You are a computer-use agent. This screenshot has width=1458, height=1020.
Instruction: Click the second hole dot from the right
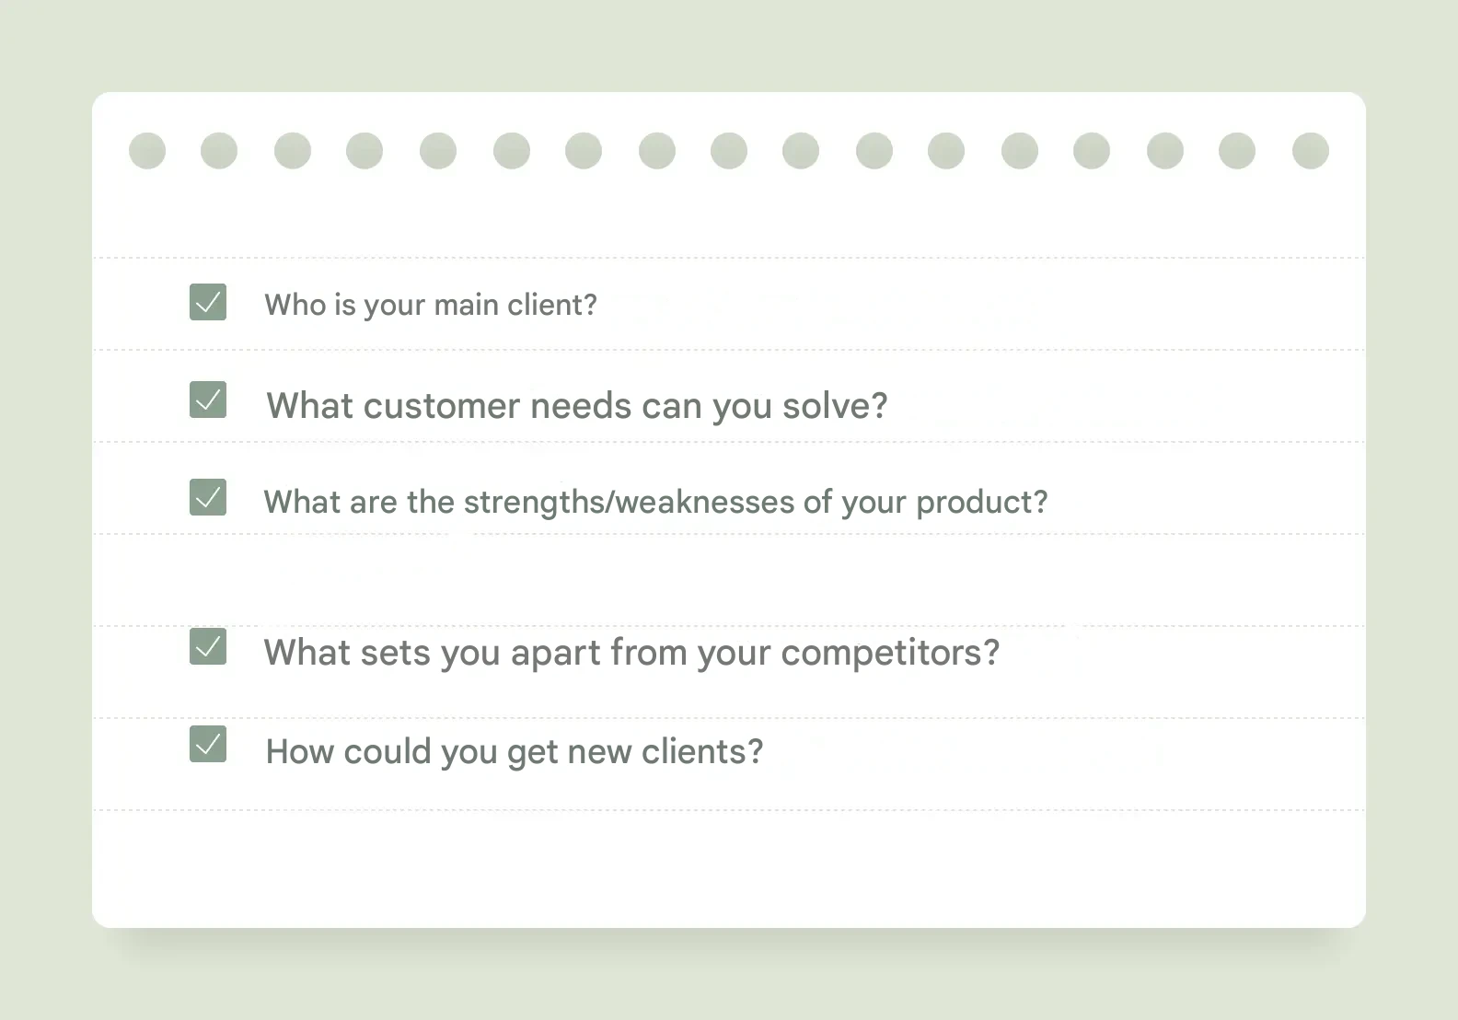[x=1237, y=151]
